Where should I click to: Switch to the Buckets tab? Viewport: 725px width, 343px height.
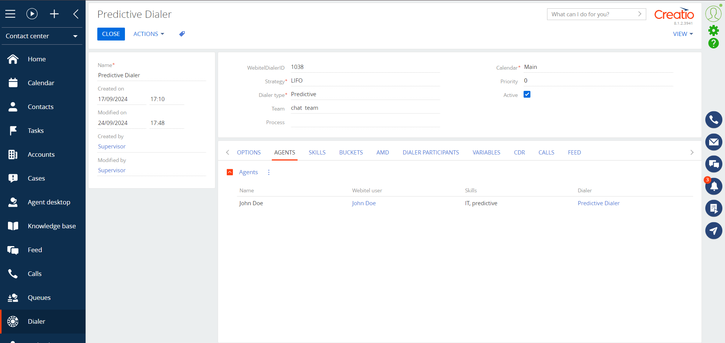pyautogui.click(x=351, y=153)
